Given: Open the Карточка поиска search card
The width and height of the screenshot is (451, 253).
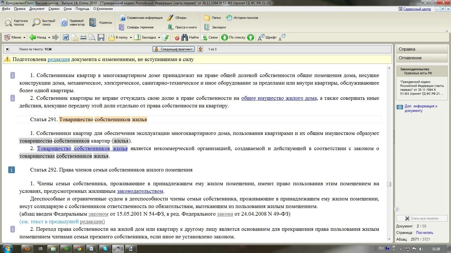Looking at the screenshot, I should [16, 22].
